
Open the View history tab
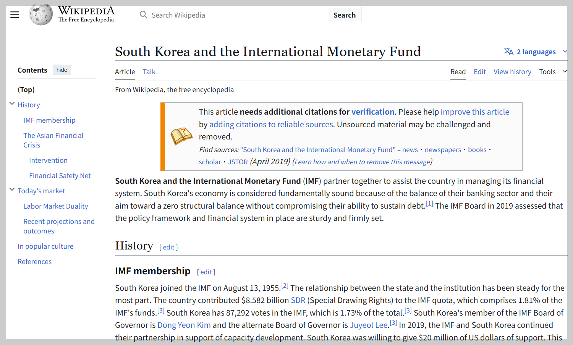(x=512, y=71)
